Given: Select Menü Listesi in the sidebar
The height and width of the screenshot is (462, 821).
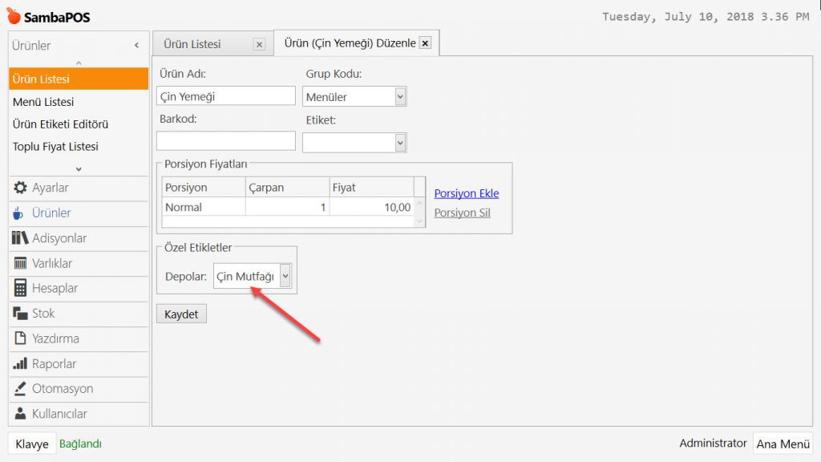Looking at the screenshot, I should click(x=43, y=102).
